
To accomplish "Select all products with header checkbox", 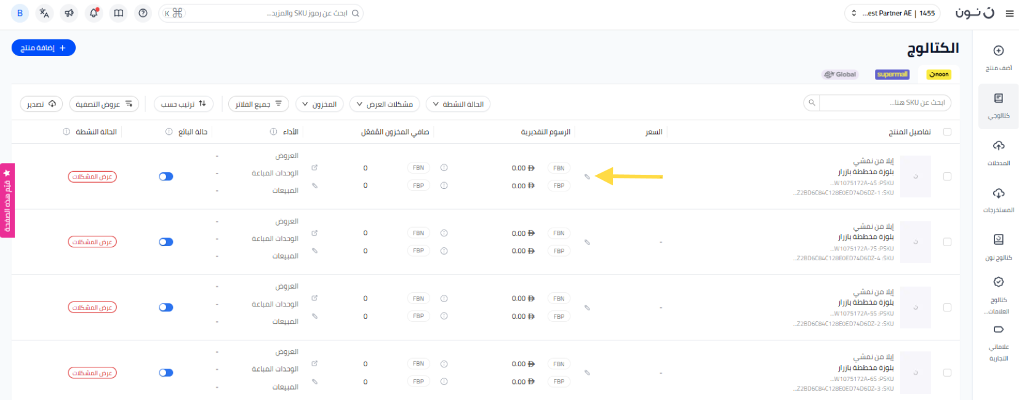I will click(947, 132).
